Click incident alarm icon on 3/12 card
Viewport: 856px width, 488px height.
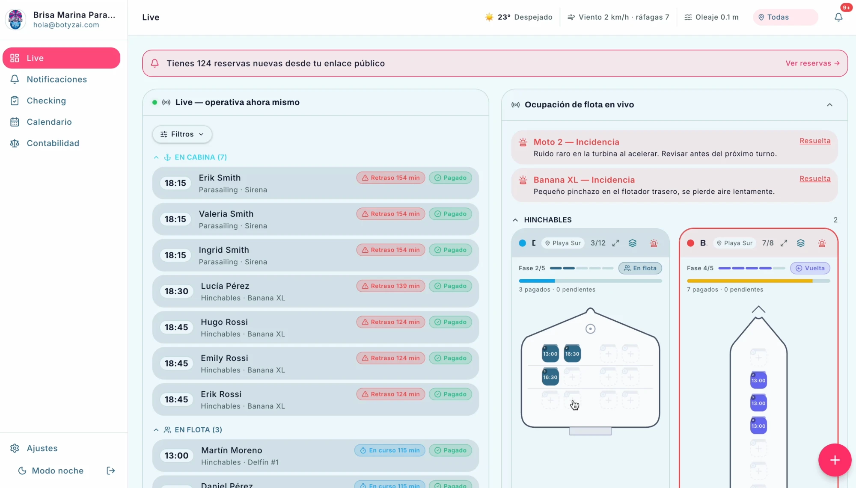654,243
